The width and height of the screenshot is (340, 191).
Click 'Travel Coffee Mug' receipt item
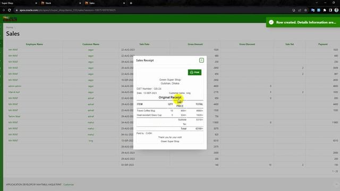point(146,111)
